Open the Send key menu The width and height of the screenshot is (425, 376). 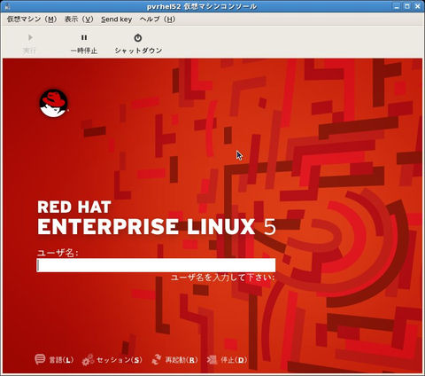point(116,20)
